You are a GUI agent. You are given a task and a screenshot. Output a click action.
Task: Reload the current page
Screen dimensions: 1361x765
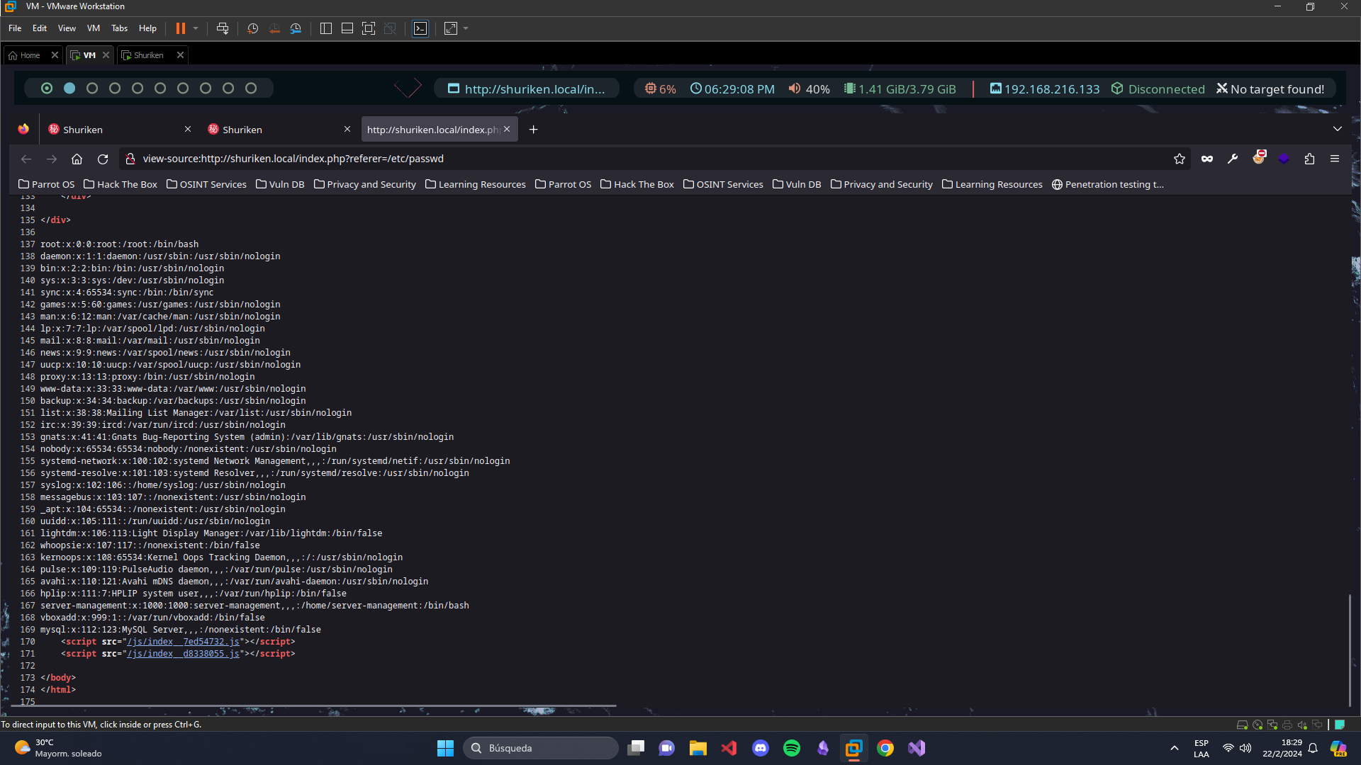[103, 159]
